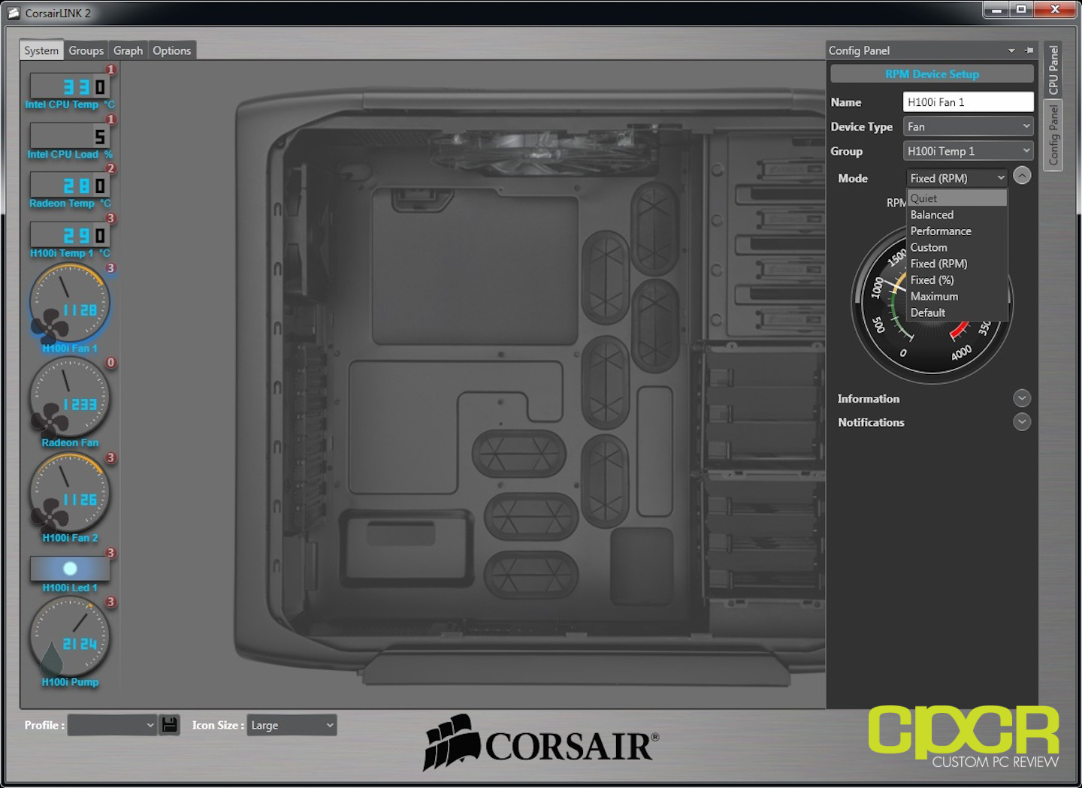Switch to the System tab

tap(41, 50)
